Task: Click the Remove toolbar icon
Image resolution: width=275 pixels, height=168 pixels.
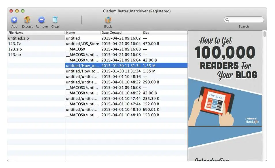Action: click(41, 20)
